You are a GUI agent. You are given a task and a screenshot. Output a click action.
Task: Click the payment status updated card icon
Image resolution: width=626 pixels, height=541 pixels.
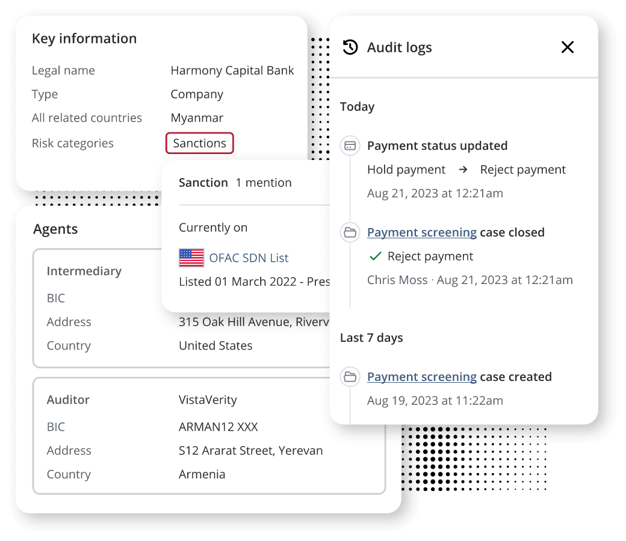[350, 146]
